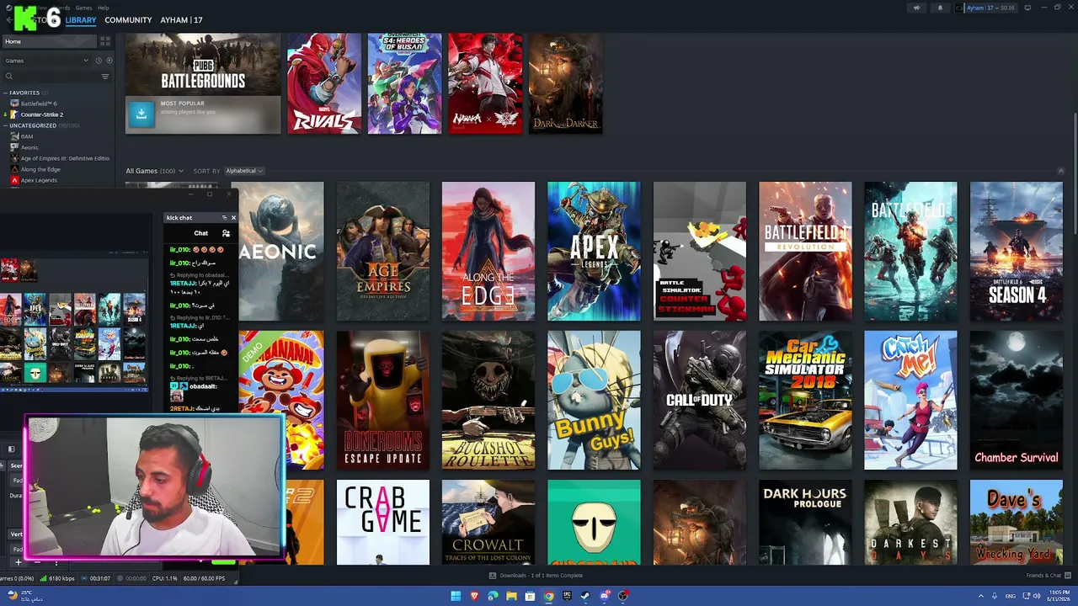The image size is (1078, 606).
Task: Open the Help menu
Action: pos(103,8)
